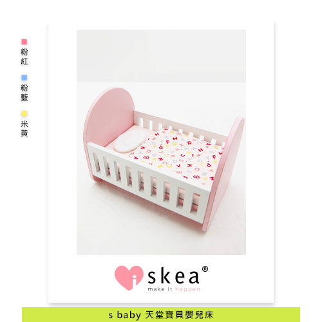Select the pink color swatch

pyautogui.click(x=24, y=42)
